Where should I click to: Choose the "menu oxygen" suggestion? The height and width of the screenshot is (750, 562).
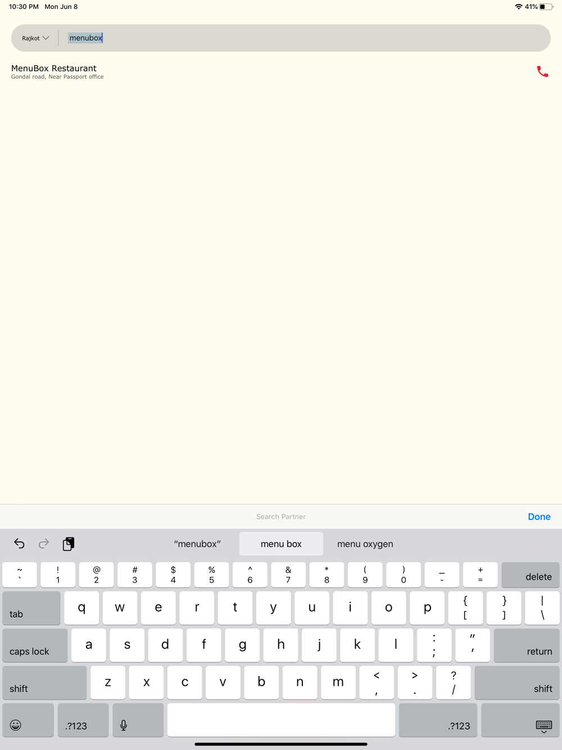(365, 544)
